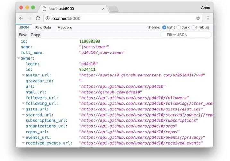This screenshot has width=230, height=161.
Task: Open the browser three-dot menu
Action: point(208,18)
